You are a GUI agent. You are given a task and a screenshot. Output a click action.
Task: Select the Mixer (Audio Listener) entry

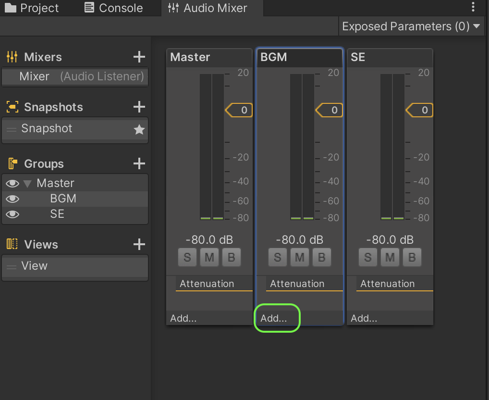[x=75, y=76]
